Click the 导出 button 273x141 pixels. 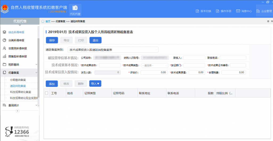click(66, 40)
